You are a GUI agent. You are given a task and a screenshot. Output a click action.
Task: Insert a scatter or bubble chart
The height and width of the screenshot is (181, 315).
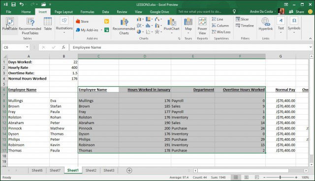point(149,31)
